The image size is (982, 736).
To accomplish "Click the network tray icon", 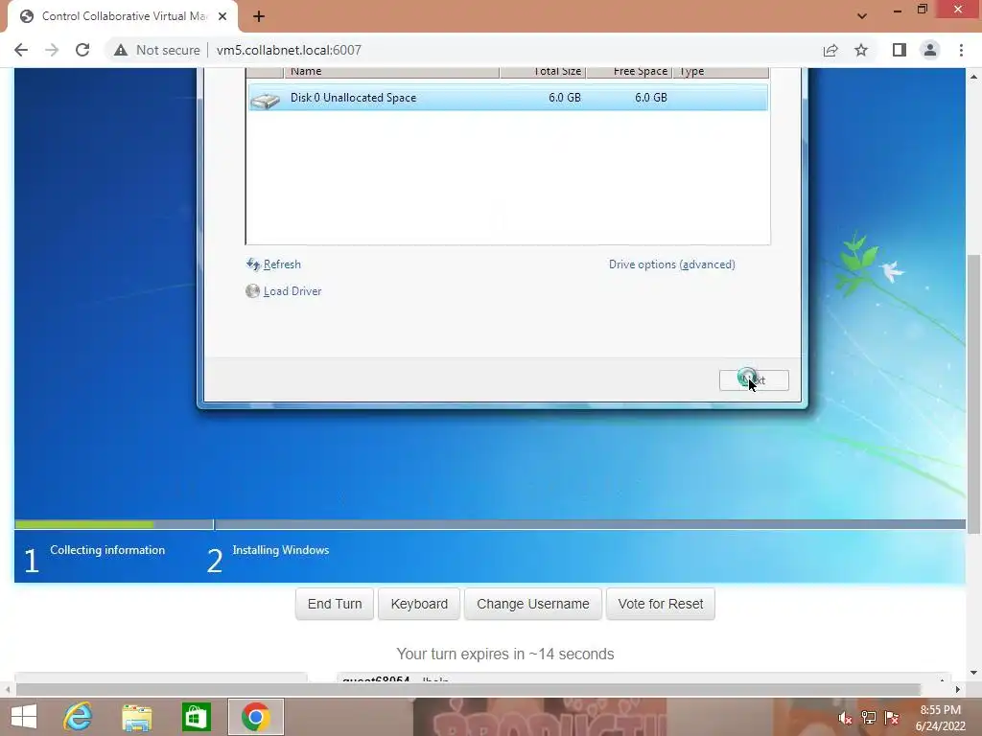I will (869, 718).
